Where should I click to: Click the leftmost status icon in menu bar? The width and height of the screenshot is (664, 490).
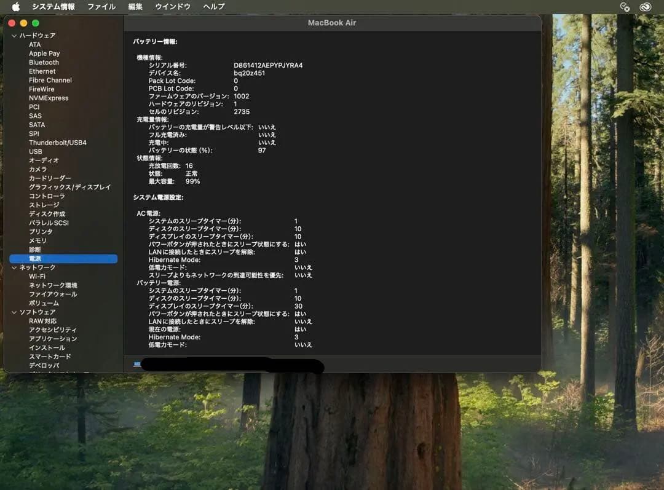click(x=625, y=7)
